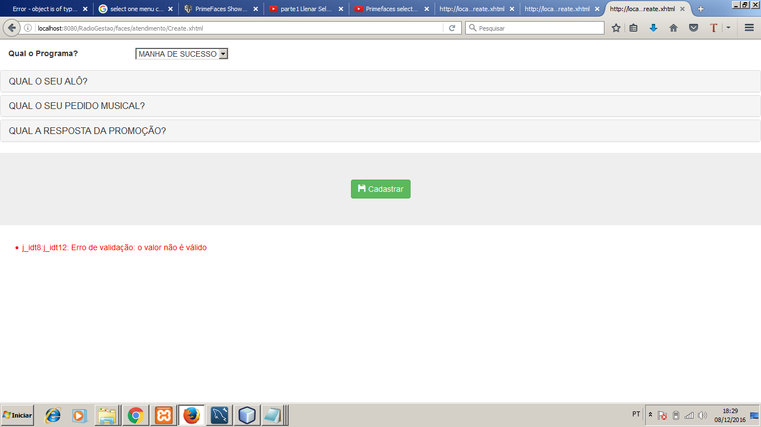Go to the Firefox home page
This screenshot has height=427, width=761.
pos(673,27)
